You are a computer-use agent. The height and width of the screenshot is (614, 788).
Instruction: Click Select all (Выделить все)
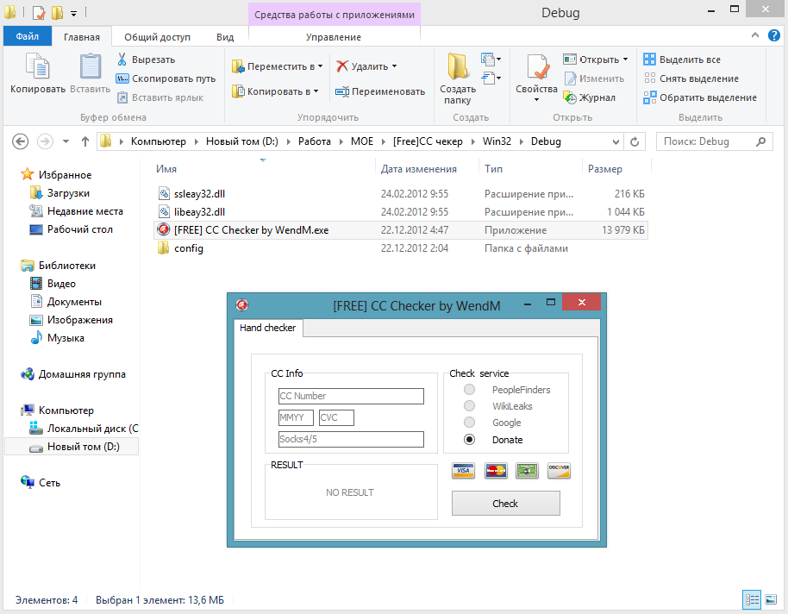[682, 60]
